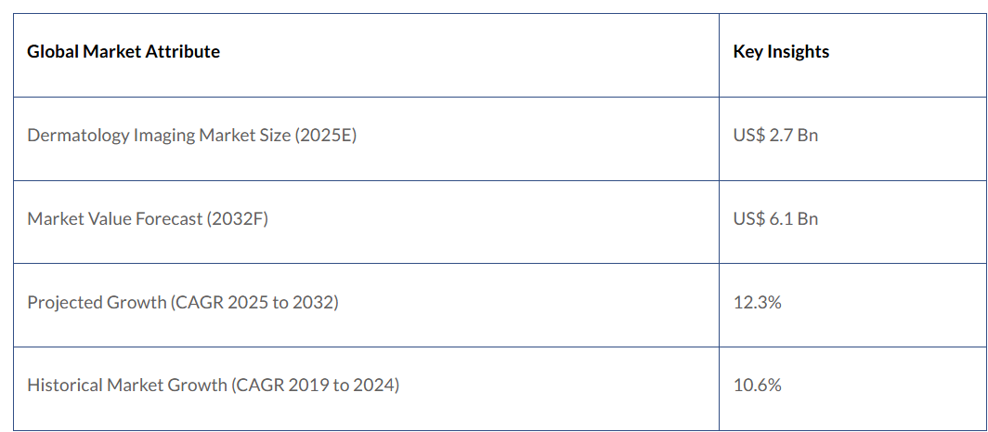
Task: Click the word Dermatology
Action: click(x=78, y=136)
